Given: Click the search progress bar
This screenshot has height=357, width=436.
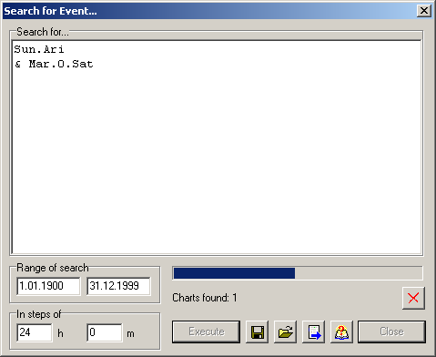Looking at the screenshot, I should (x=298, y=273).
